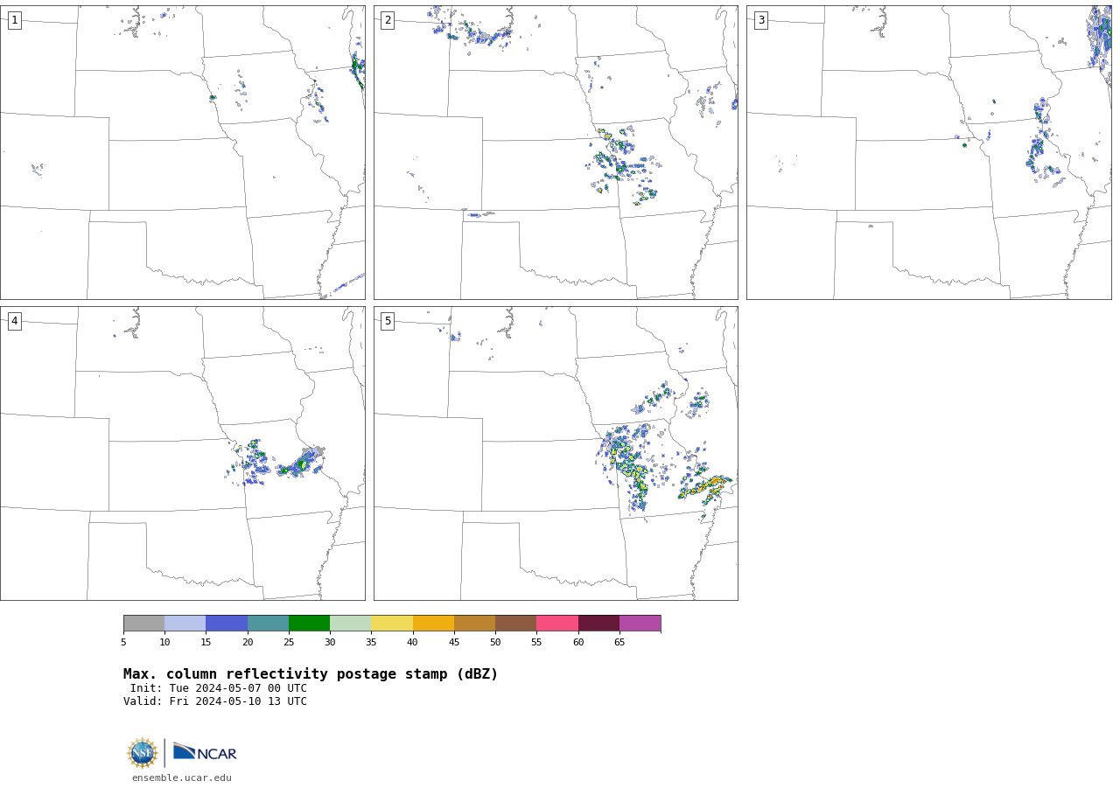The height and width of the screenshot is (788, 1120).
Task: Open ensemble member 5 map panel
Action: [x=556, y=453]
